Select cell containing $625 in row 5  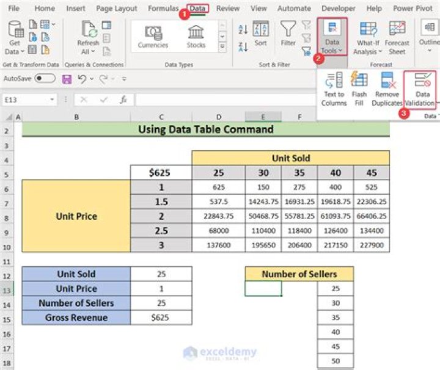coord(161,172)
